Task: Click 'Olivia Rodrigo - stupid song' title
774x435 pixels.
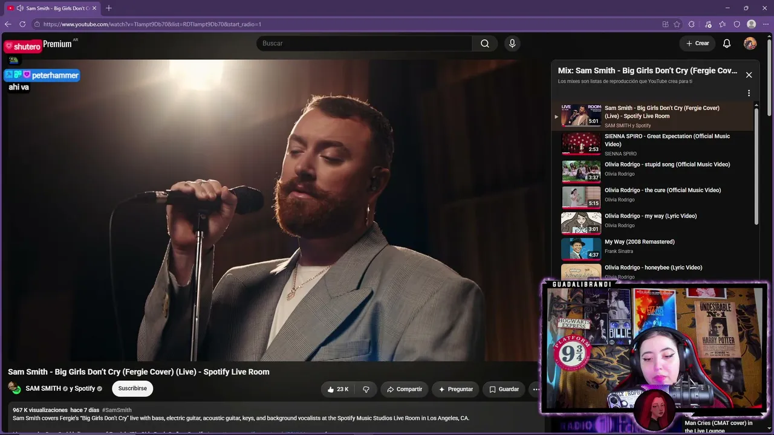Action: (667, 164)
